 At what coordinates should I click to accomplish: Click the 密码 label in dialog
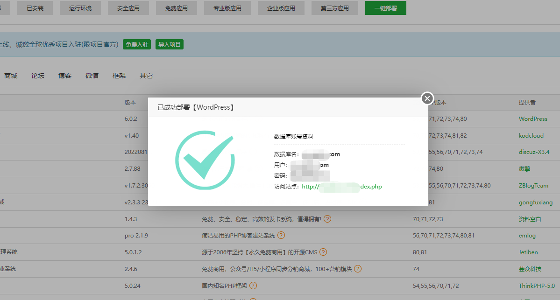click(x=281, y=176)
